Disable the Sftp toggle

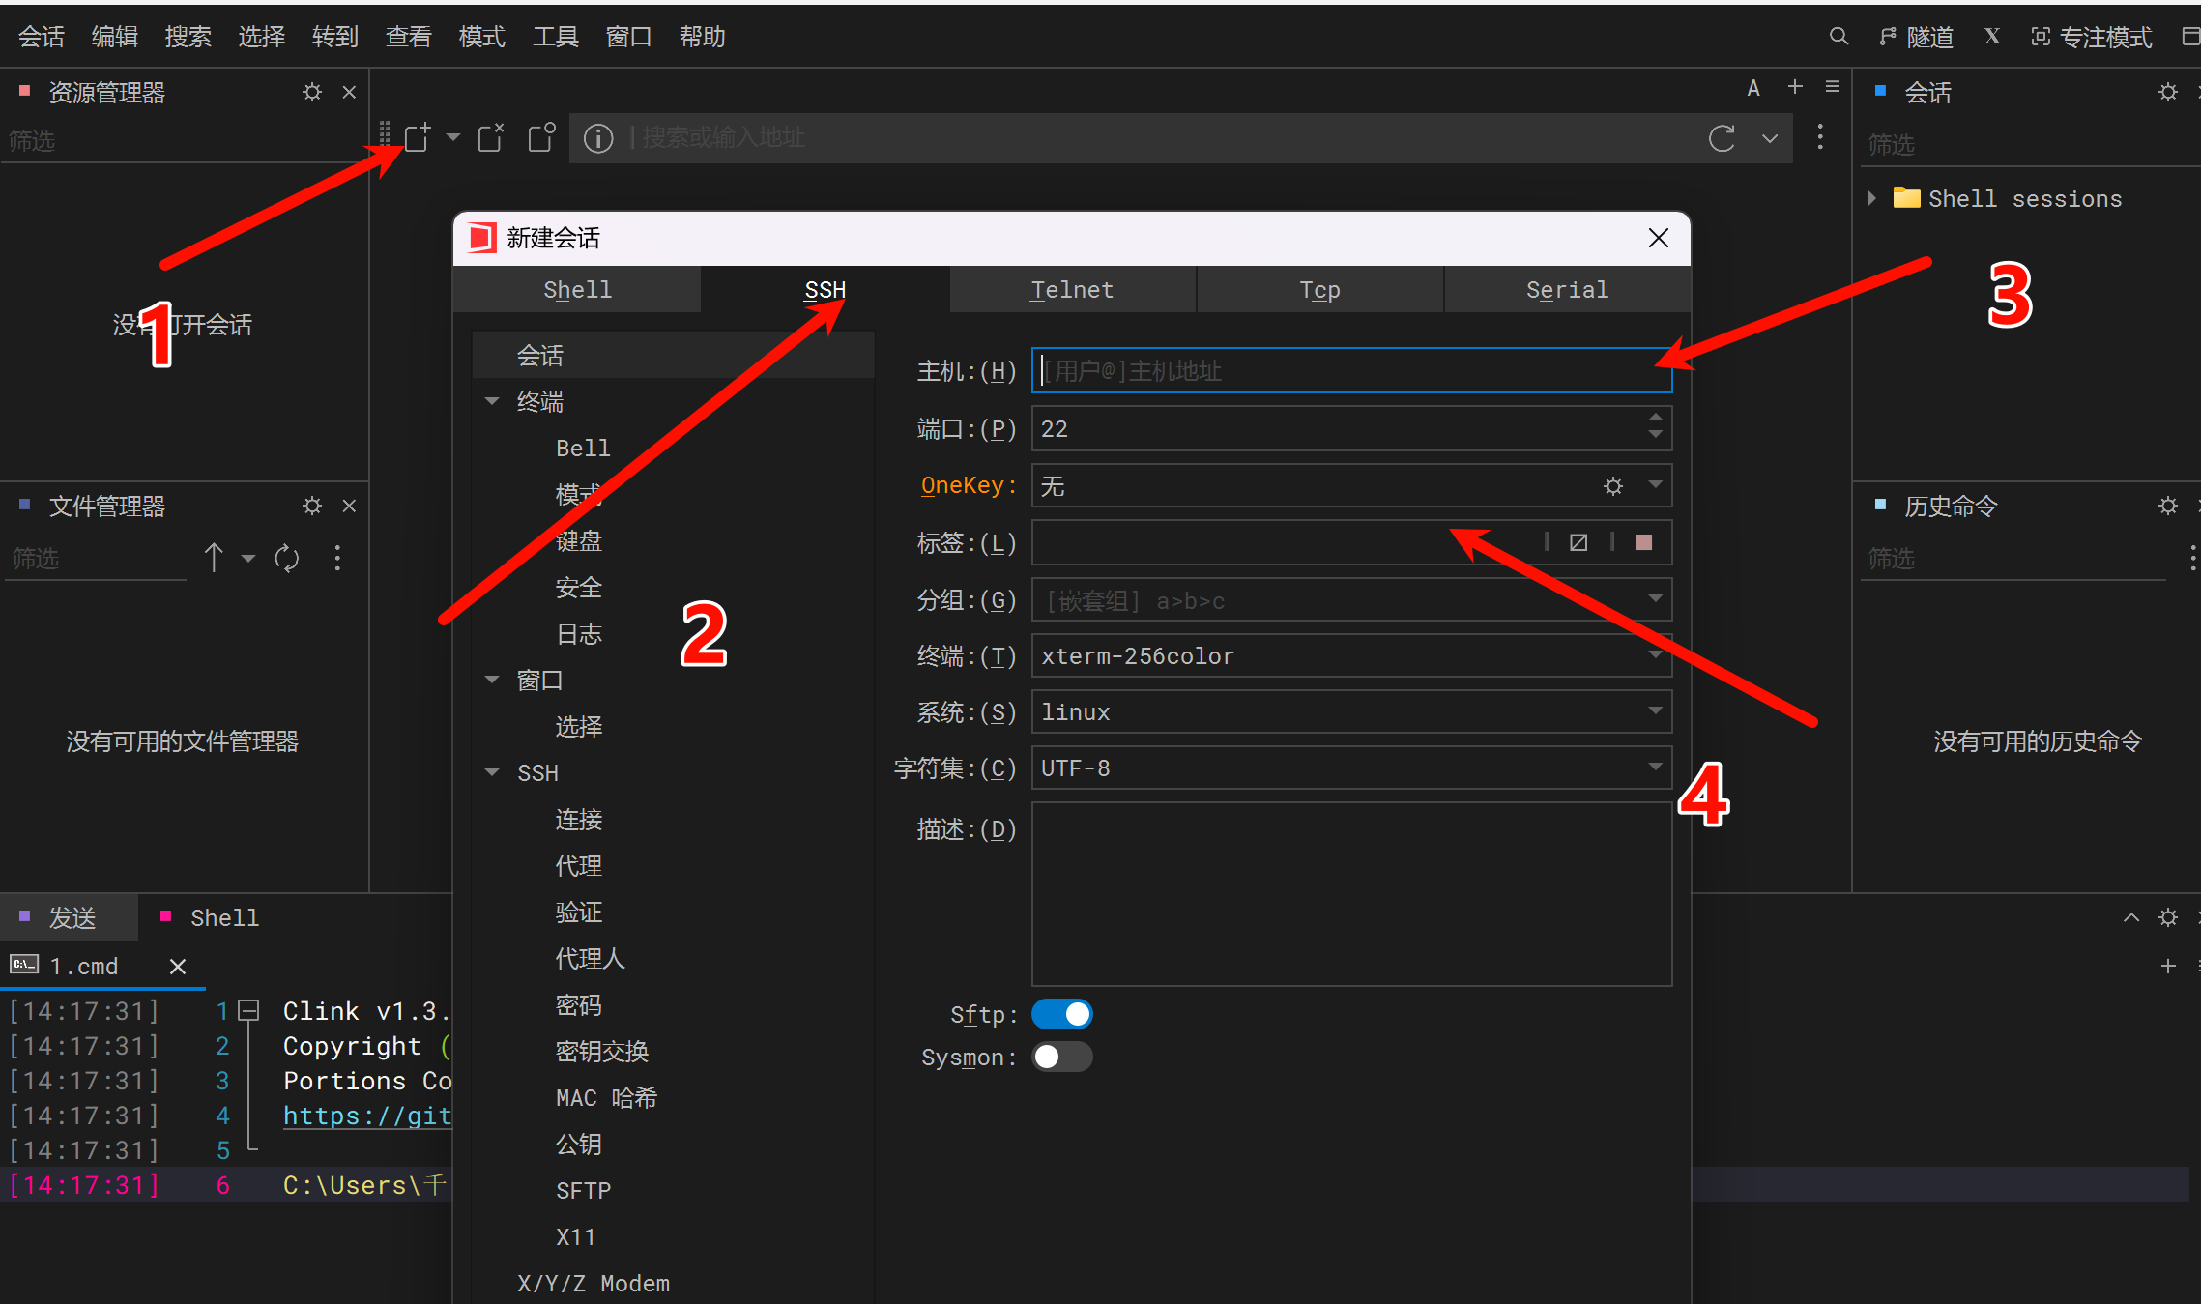click(1061, 1014)
